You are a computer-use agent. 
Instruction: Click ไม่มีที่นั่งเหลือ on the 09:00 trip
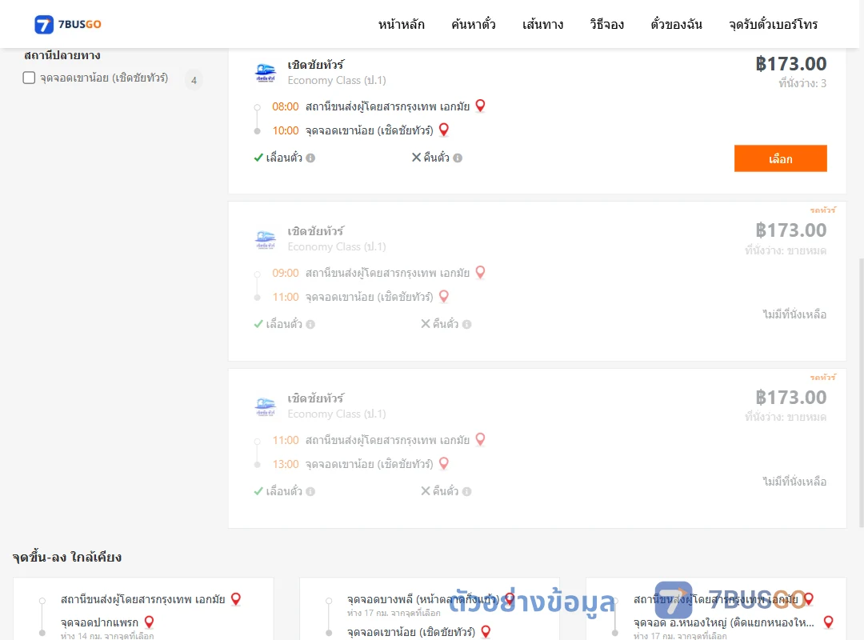pos(794,314)
